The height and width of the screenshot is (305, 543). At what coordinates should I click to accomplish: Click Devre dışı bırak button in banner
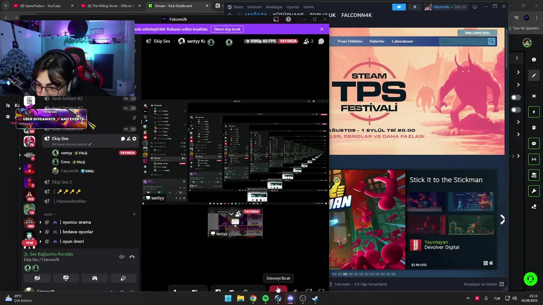[227, 29]
